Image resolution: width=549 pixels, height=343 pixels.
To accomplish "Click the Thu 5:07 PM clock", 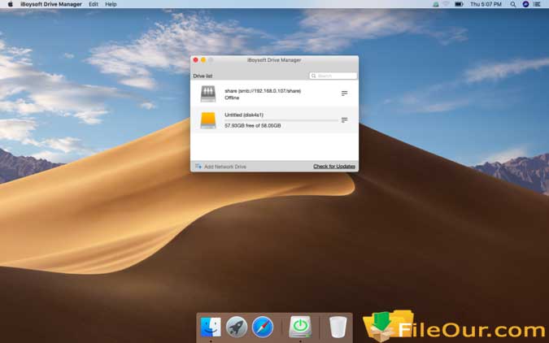I will [x=486, y=4].
